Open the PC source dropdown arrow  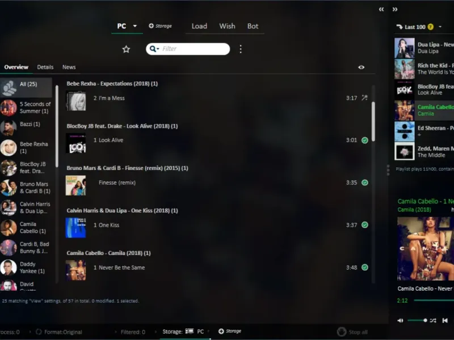click(x=135, y=25)
